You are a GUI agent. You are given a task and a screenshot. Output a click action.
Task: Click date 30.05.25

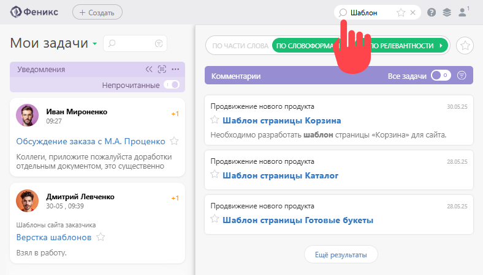pyautogui.click(x=457, y=106)
